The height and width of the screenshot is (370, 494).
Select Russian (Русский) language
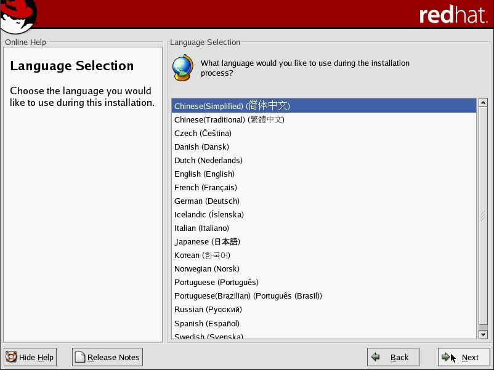[x=208, y=310]
